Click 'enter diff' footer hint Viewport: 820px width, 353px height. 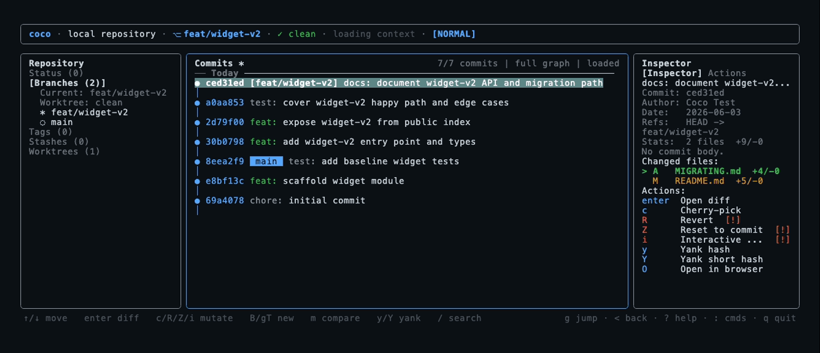112,318
